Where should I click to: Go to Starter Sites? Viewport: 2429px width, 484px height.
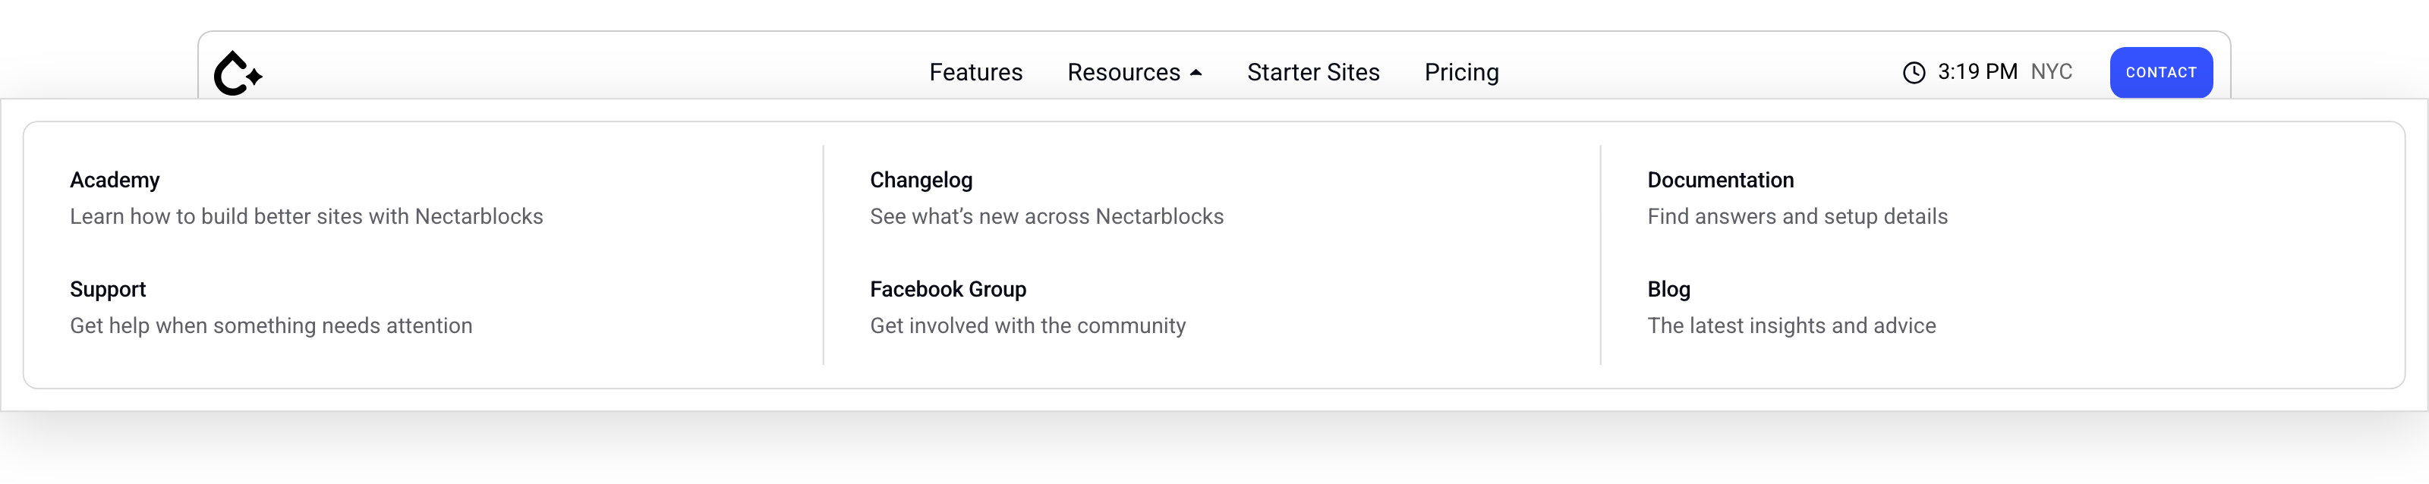(1312, 73)
